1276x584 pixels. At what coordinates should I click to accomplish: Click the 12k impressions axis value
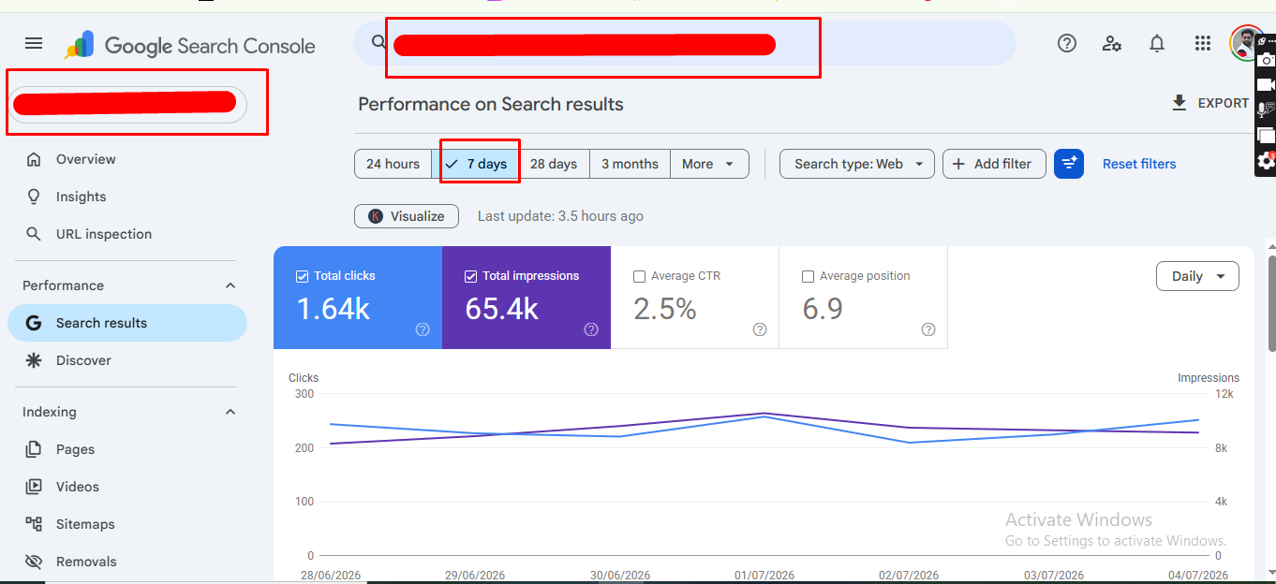(x=1224, y=394)
